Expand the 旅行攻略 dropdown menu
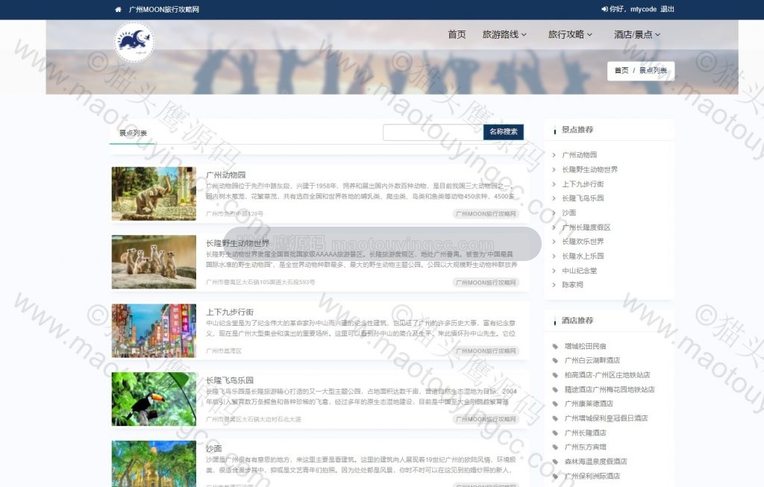The width and height of the screenshot is (764, 487). click(570, 34)
